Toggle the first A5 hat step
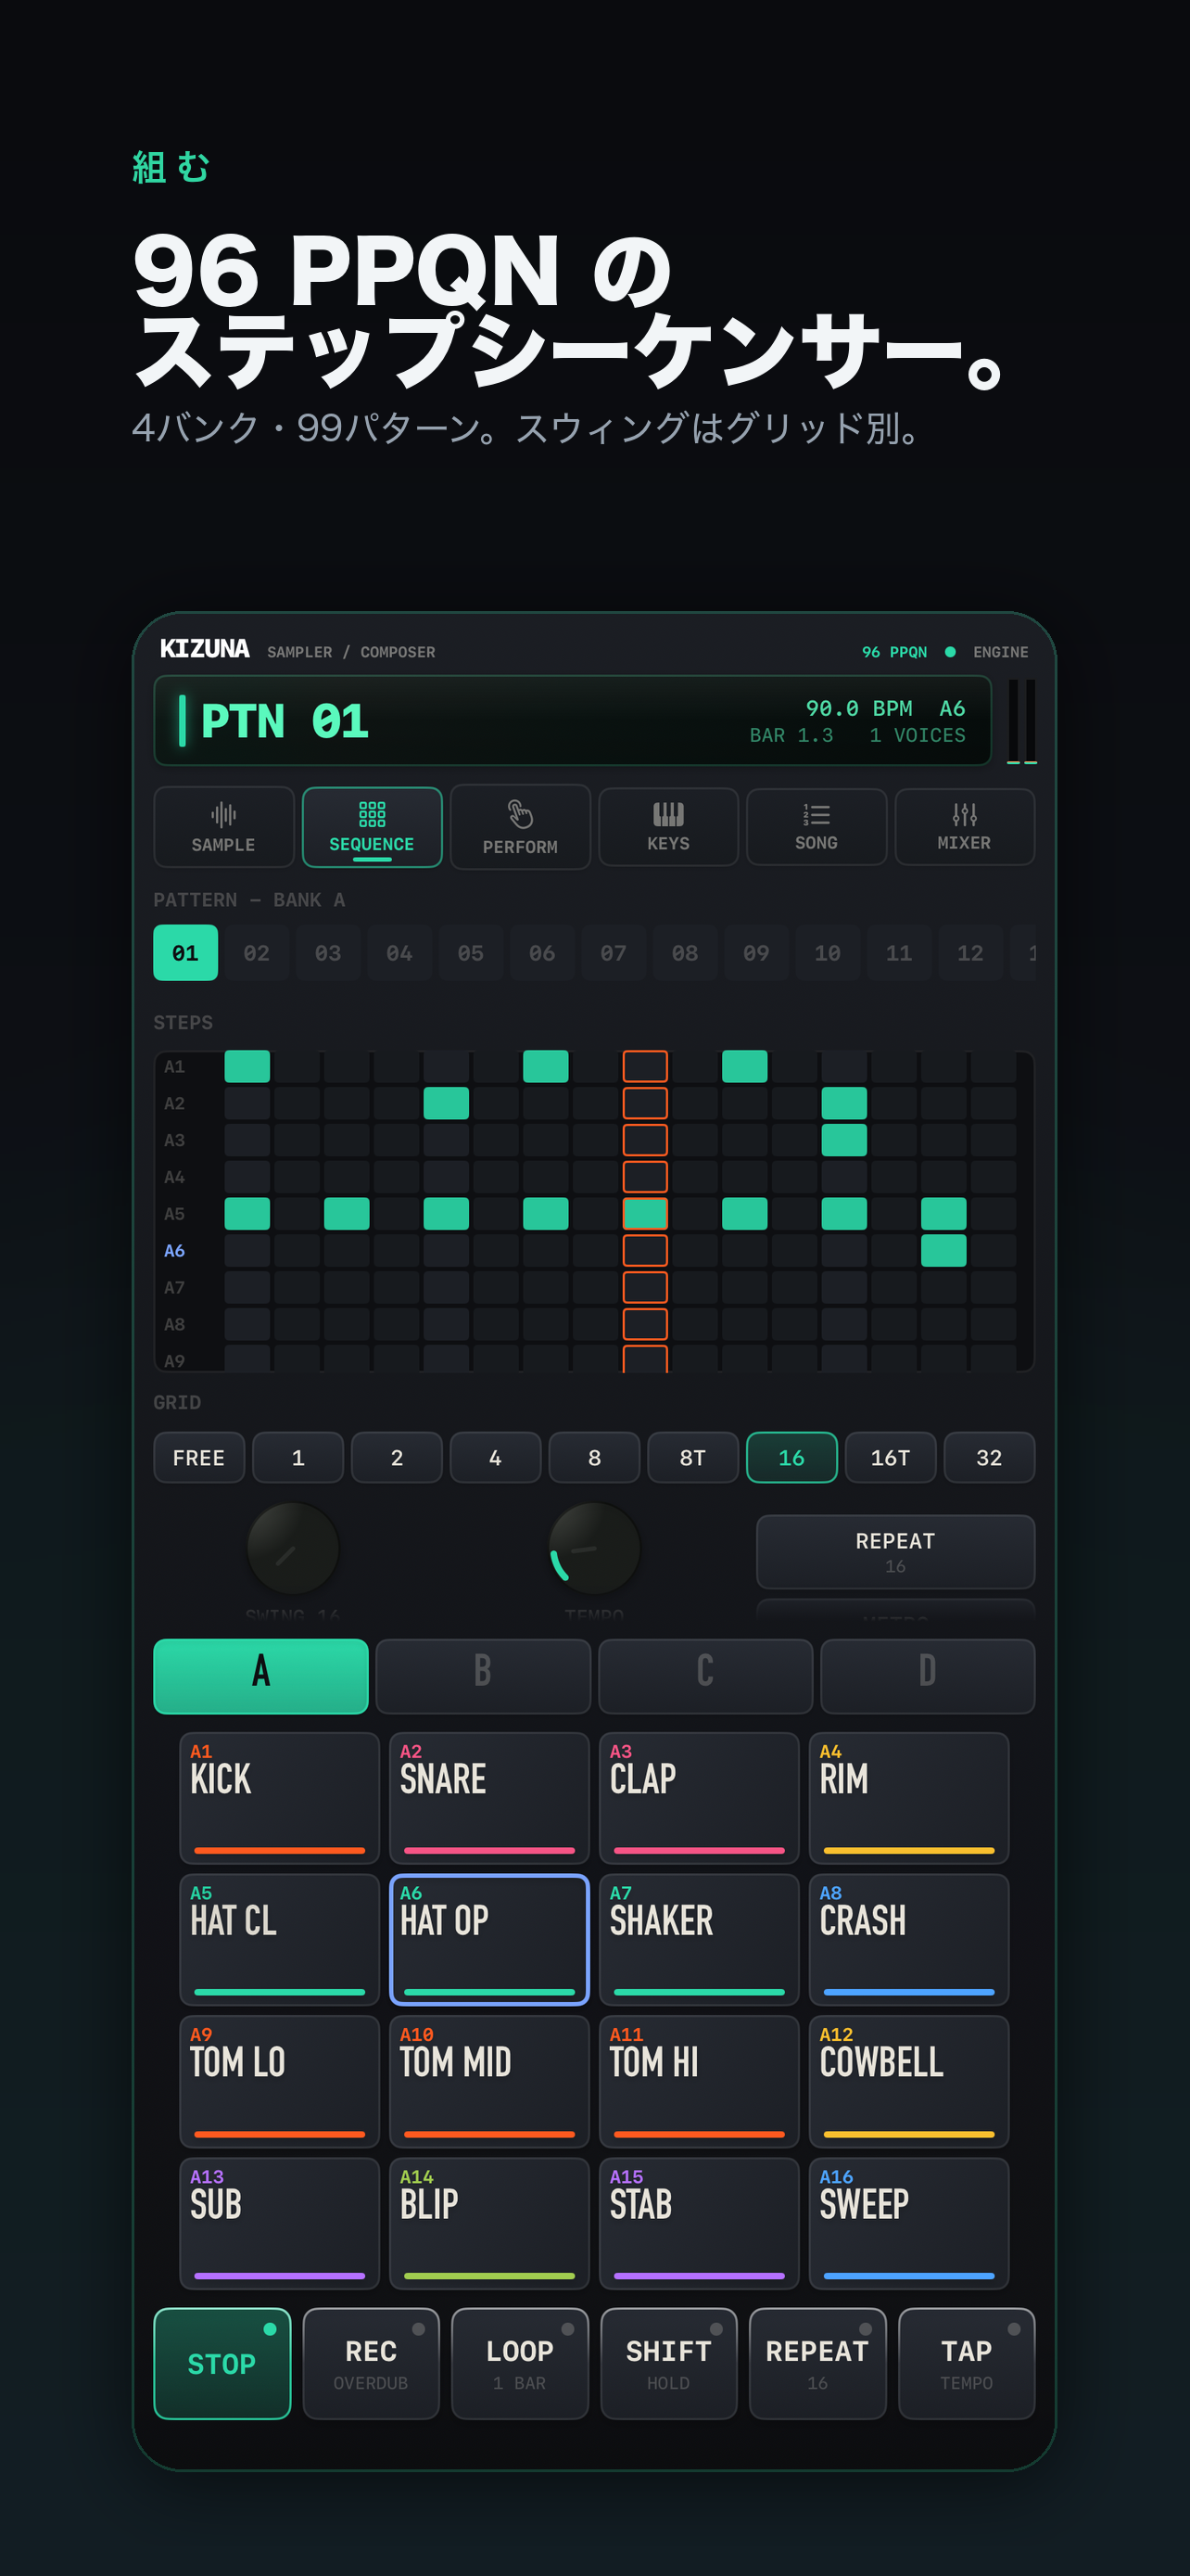 247,1213
